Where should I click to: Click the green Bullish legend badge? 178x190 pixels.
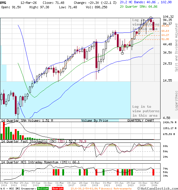pyautogui.click(x=43, y=189)
